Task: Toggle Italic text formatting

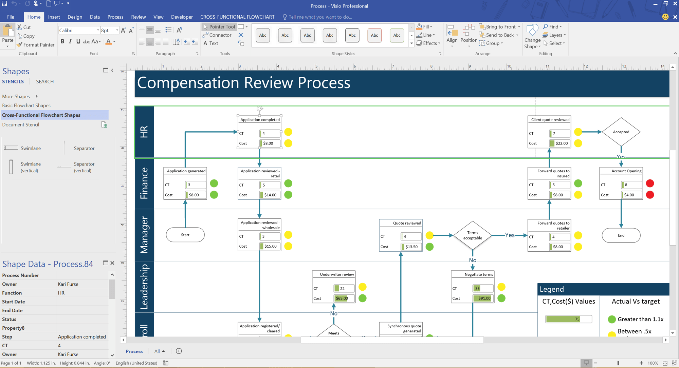Action: [70, 41]
